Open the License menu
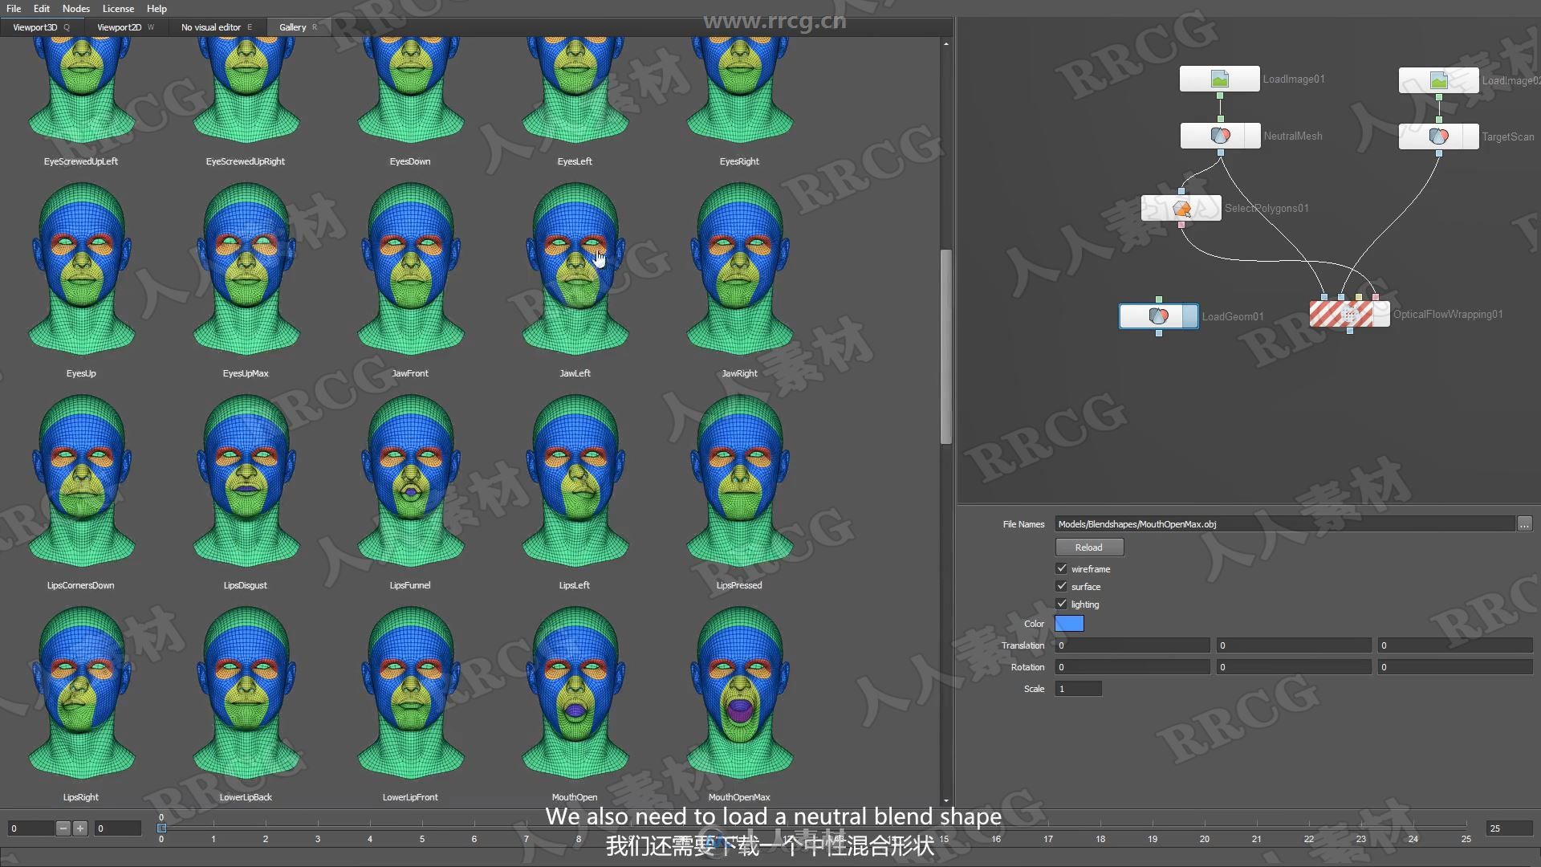This screenshot has height=867, width=1541. pyautogui.click(x=116, y=9)
